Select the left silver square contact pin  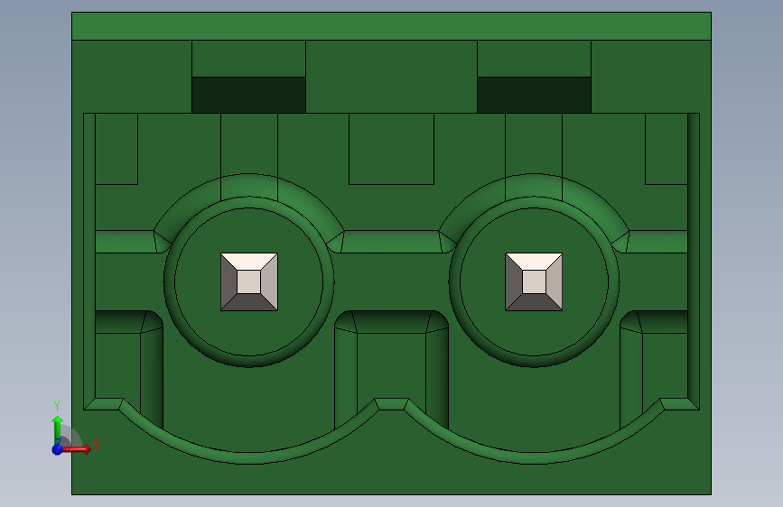click(249, 282)
